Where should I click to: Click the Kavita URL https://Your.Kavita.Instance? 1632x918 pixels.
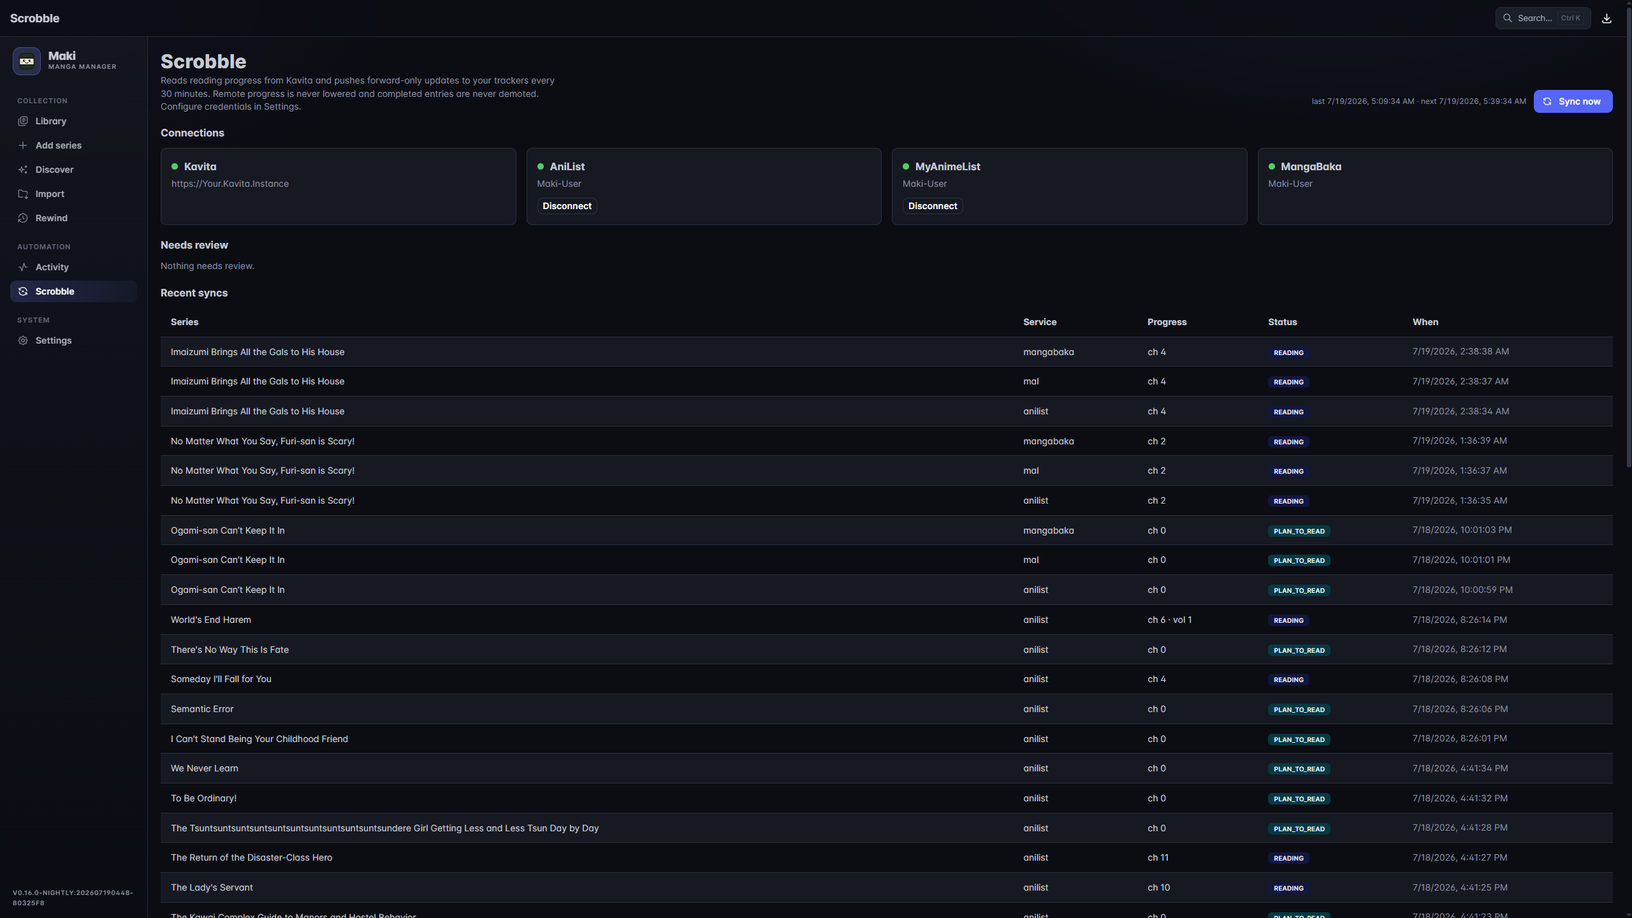(x=229, y=184)
